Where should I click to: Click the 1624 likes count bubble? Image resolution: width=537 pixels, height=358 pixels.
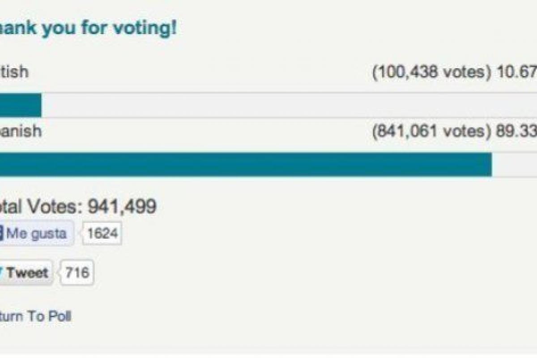[x=102, y=234]
